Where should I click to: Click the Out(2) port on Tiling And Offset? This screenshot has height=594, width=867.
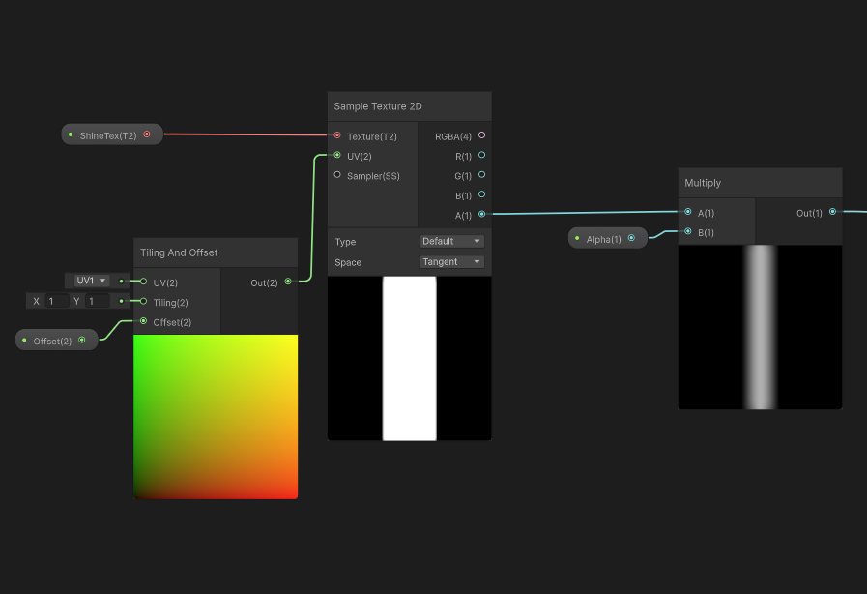[286, 282]
